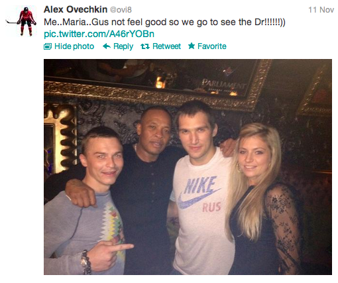Click the Reply arrow icon

107,46
